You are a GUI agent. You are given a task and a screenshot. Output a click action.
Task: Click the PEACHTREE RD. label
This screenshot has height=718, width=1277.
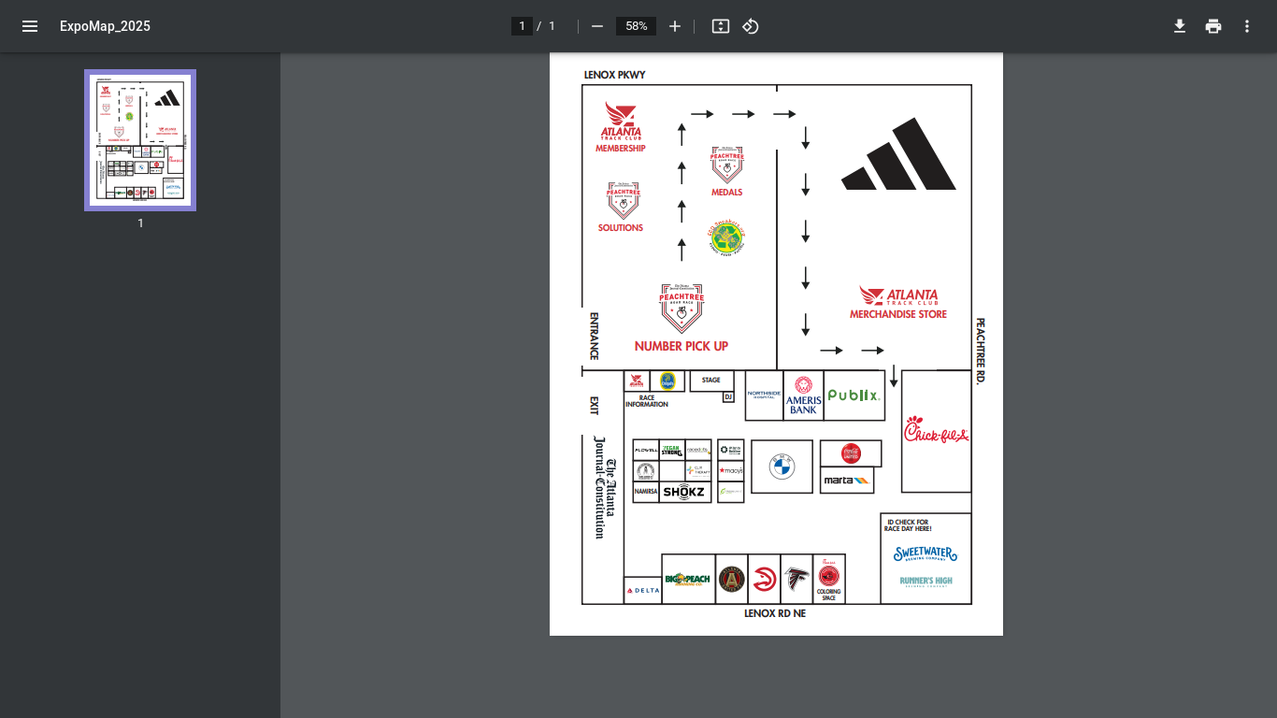point(981,352)
